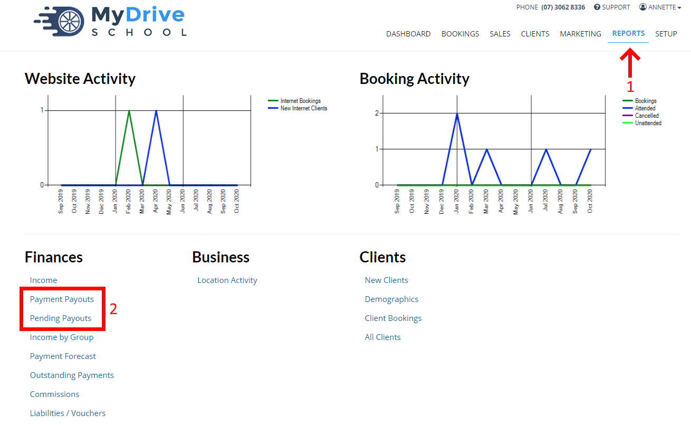Image resolution: width=691 pixels, height=425 pixels.
Task: Click the Internet Bookings legend entry
Action: coord(294,101)
